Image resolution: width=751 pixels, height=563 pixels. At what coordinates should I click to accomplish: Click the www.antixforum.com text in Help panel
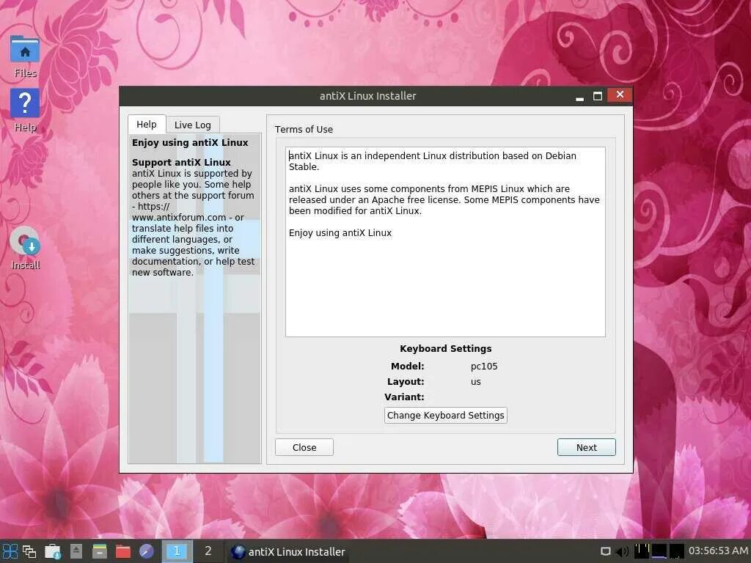(x=179, y=217)
